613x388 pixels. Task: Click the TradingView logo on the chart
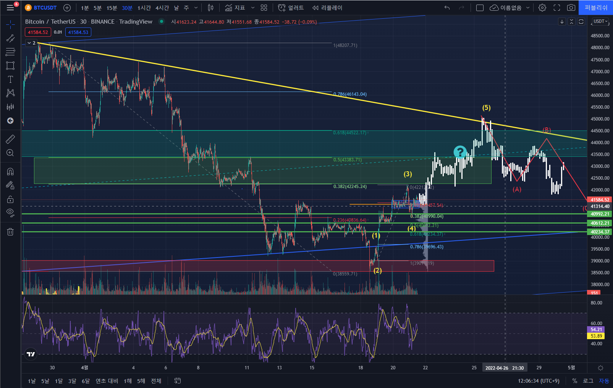(31, 354)
